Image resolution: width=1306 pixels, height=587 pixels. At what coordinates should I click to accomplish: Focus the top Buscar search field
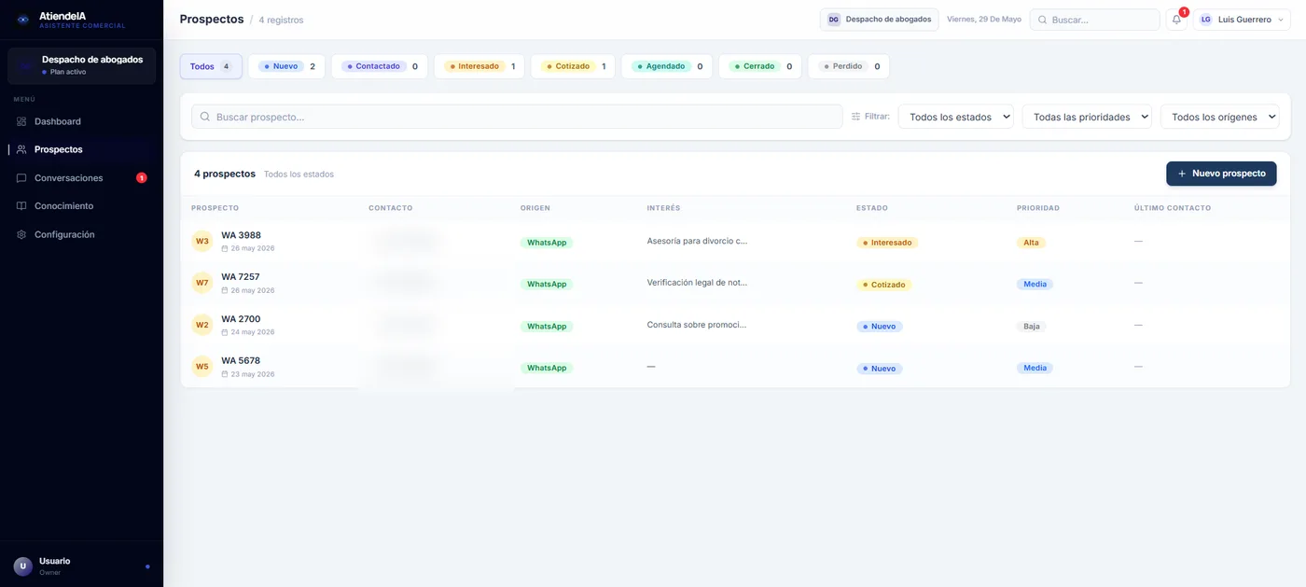click(1094, 20)
